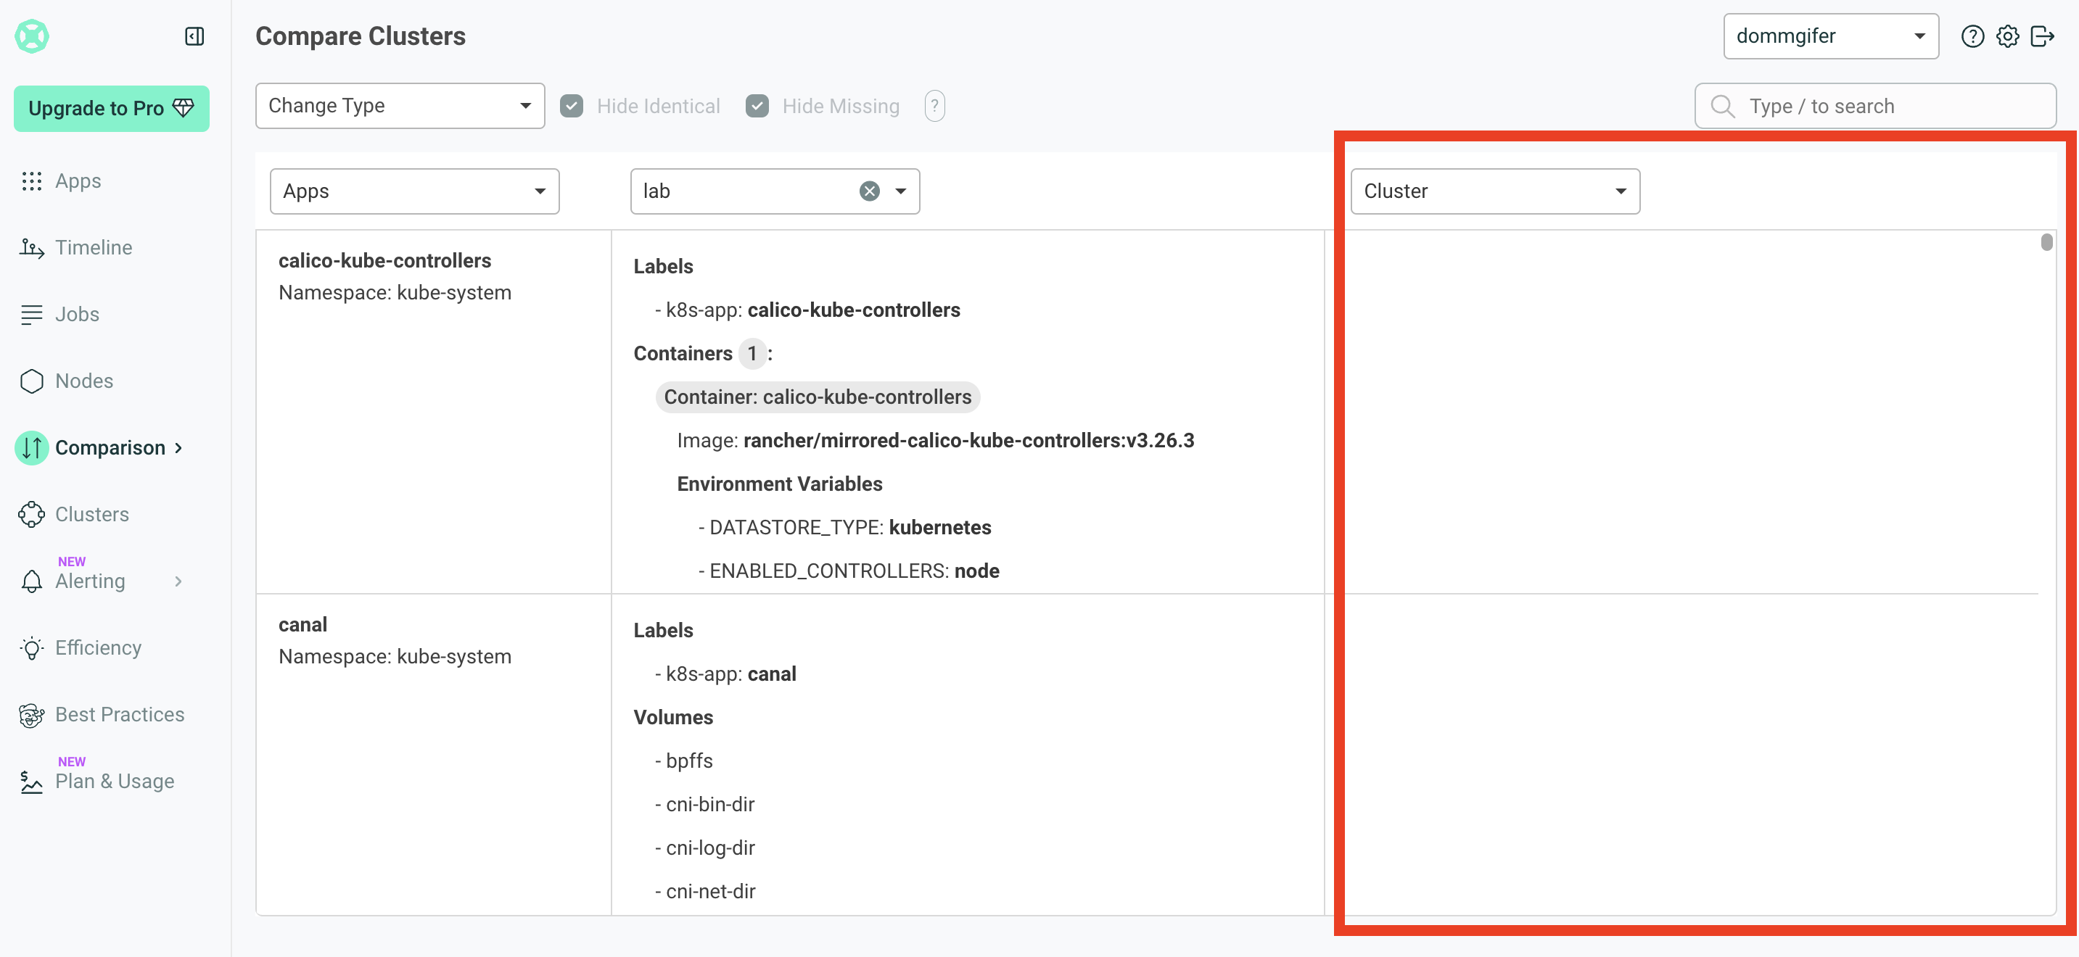Image resolution: width=2079 pixels, height=957 pixels.
Task: Click the Upgrade to Pro button
Action: coord(112,108)
